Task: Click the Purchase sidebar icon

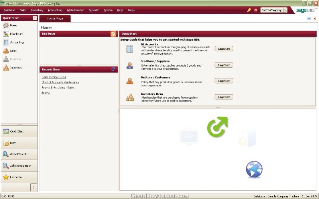Action: [6, 59]
